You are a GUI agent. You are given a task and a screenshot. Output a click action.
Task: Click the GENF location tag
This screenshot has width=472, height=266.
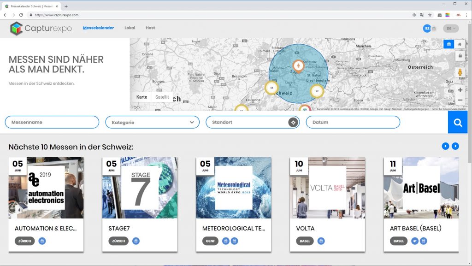pos(210,241)
